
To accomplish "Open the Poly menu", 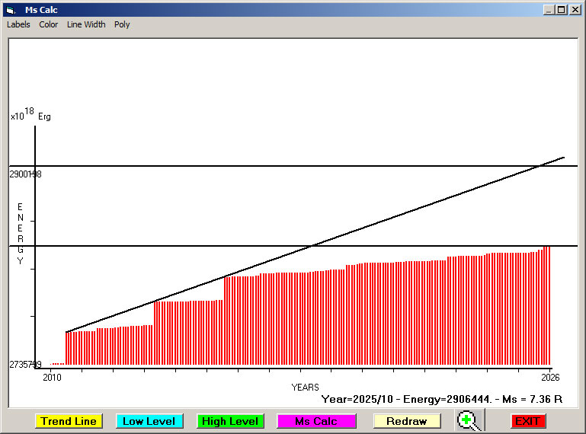I will [x=122, y=24].
